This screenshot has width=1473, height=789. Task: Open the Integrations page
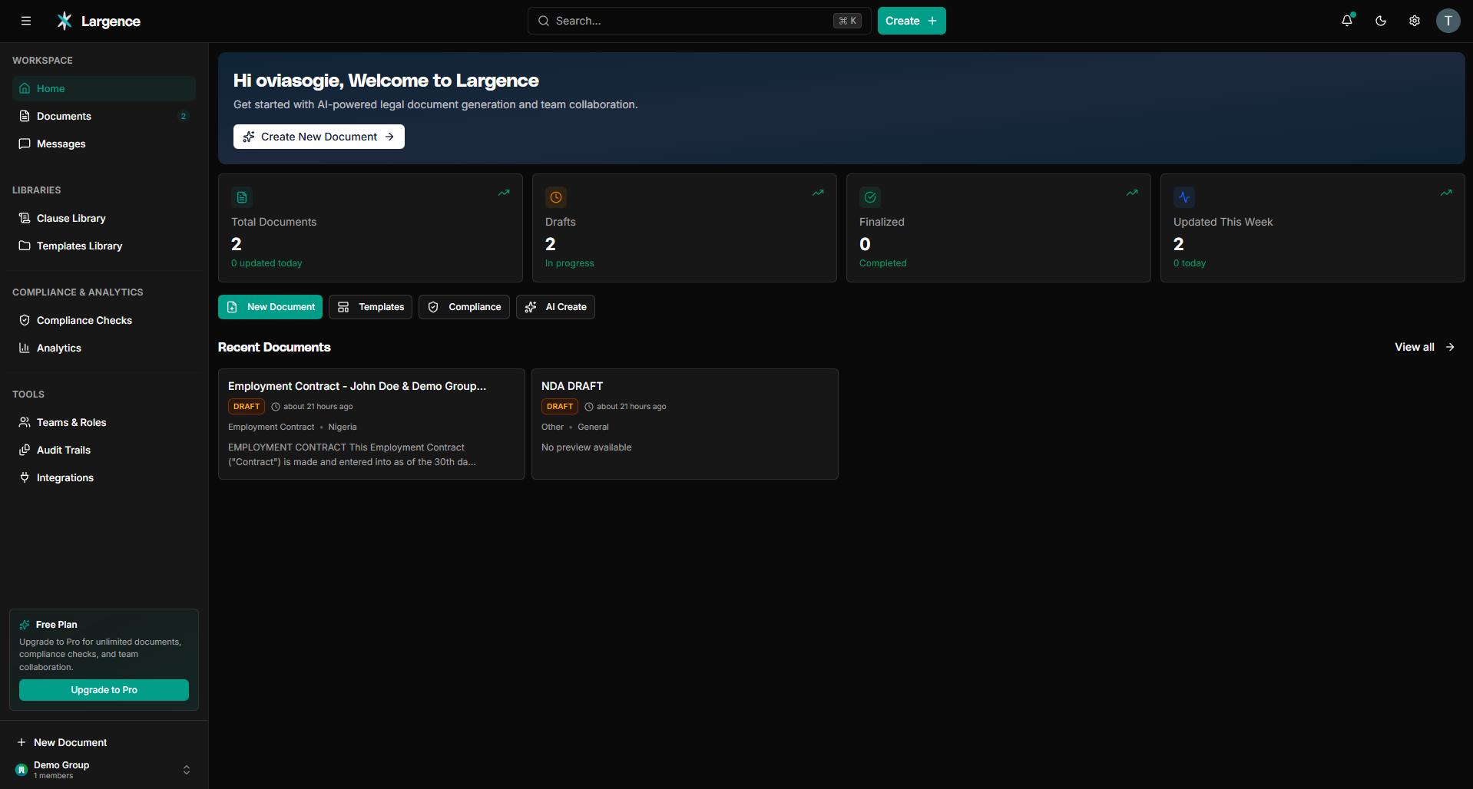pos(65,477)
